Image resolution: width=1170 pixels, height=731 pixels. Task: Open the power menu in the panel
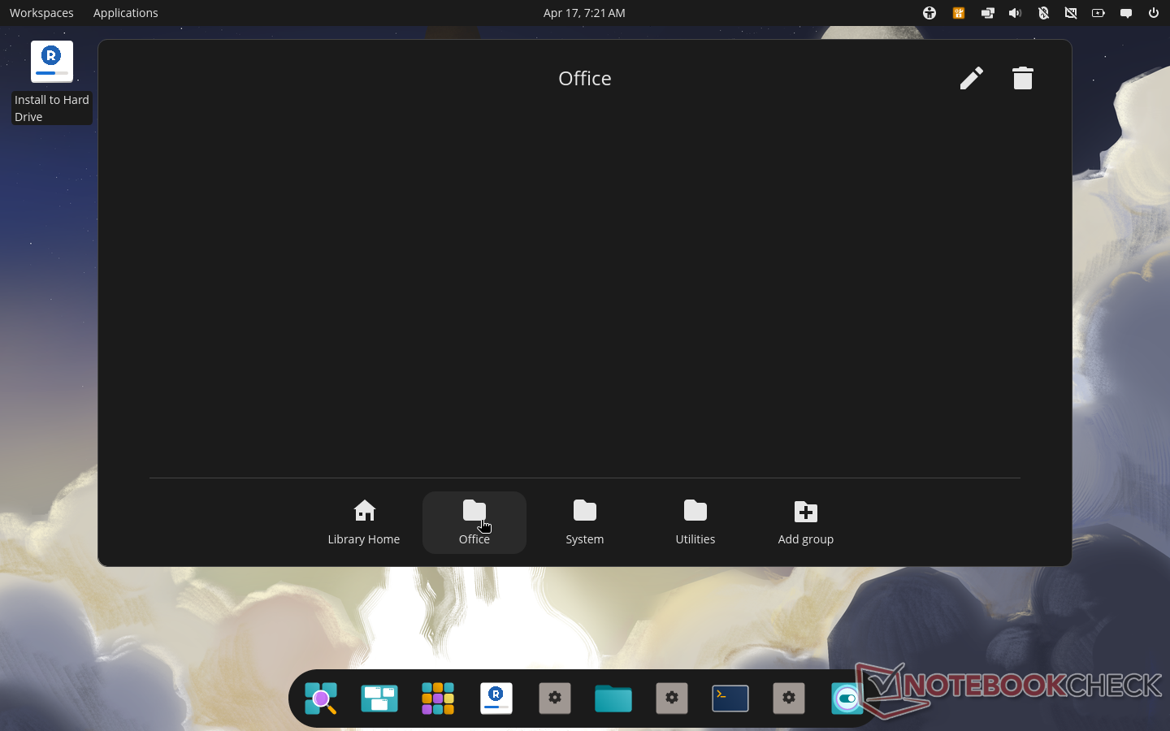click(x=1154, y=13)
